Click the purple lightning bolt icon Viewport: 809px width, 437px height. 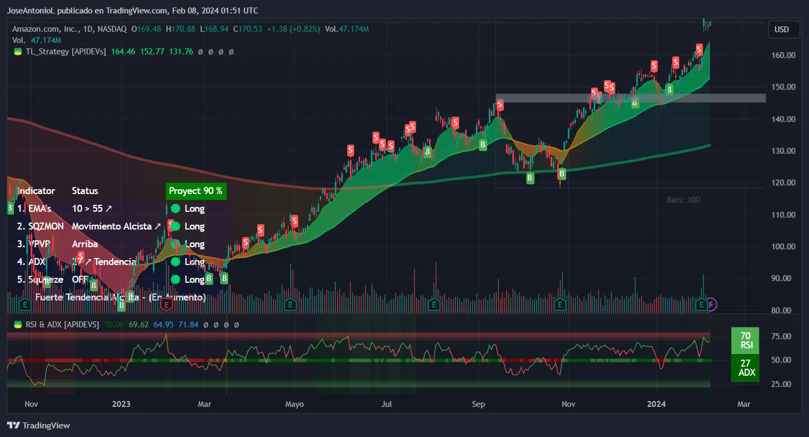click(711, 305)
